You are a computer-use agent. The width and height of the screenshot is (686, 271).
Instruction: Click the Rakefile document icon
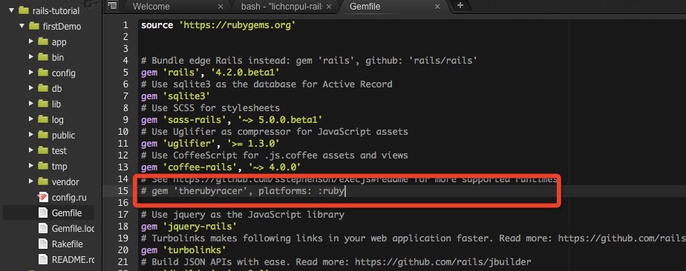[42, 244]
